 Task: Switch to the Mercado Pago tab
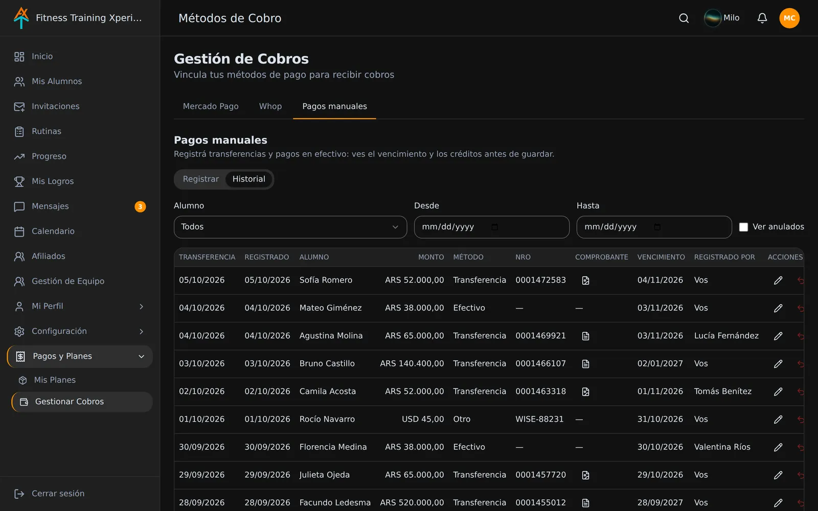click(211, 106)
